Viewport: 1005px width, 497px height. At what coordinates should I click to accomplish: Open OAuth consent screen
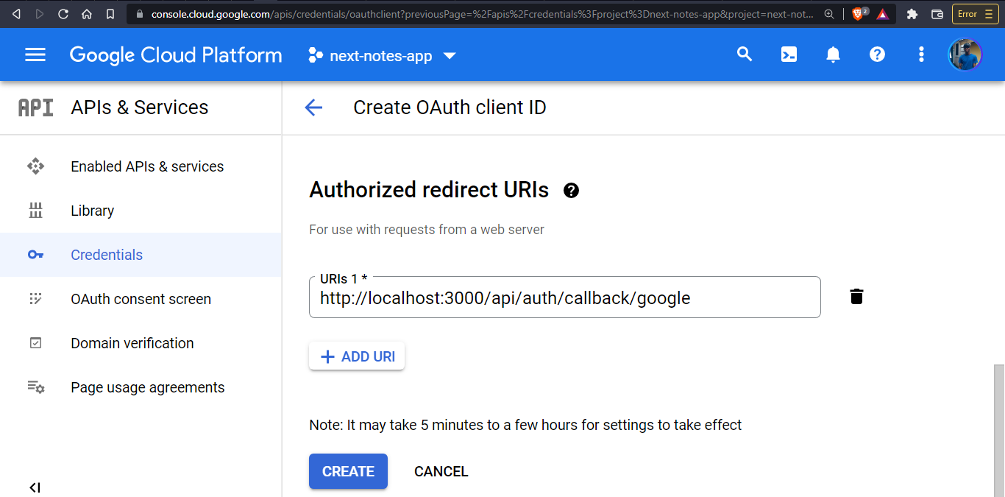pyautogui.click(x=141, y=299)
